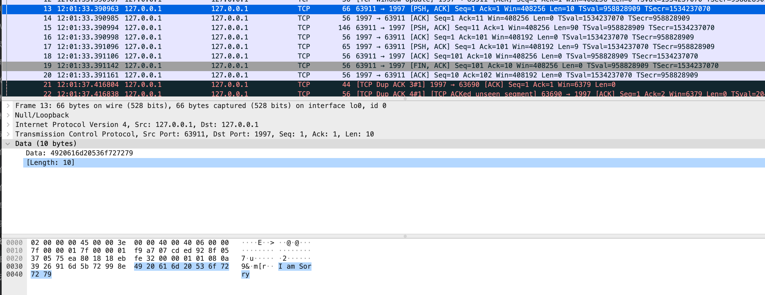Viewport: 765px width, 295px height.
Task: Expand Transmission Control Protocol section
Action: [8, 134]
